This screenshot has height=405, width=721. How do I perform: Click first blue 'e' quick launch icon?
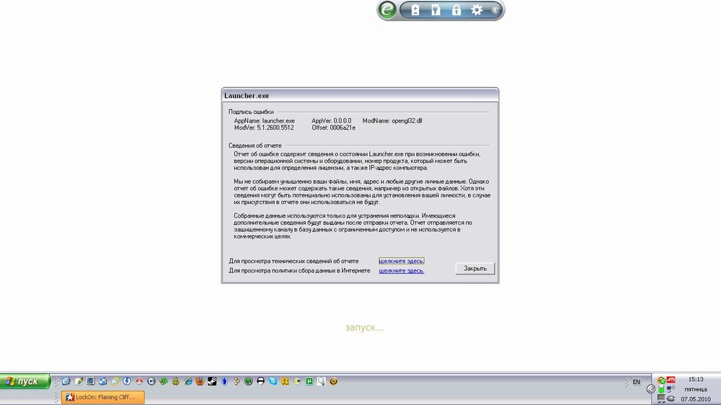click(x=66, y=381)
